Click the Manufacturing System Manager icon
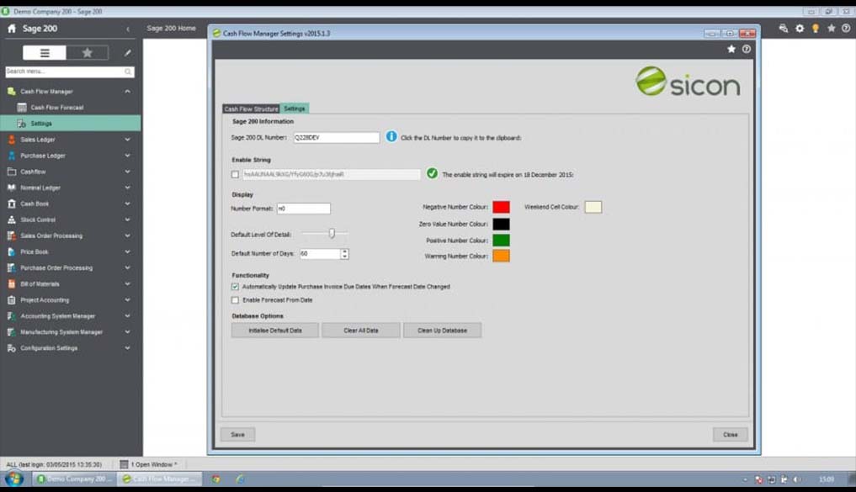This screenshot has width=856, height=492. coord(12,331)
